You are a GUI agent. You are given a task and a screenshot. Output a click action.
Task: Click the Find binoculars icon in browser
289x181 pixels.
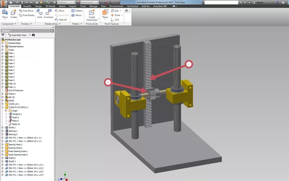tap(34, 35)
